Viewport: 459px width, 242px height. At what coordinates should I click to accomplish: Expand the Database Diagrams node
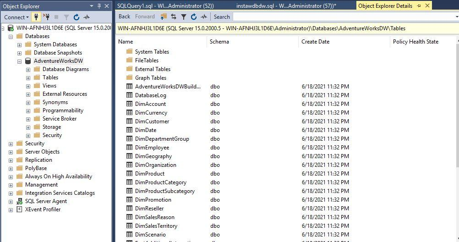tap(28, 70)
